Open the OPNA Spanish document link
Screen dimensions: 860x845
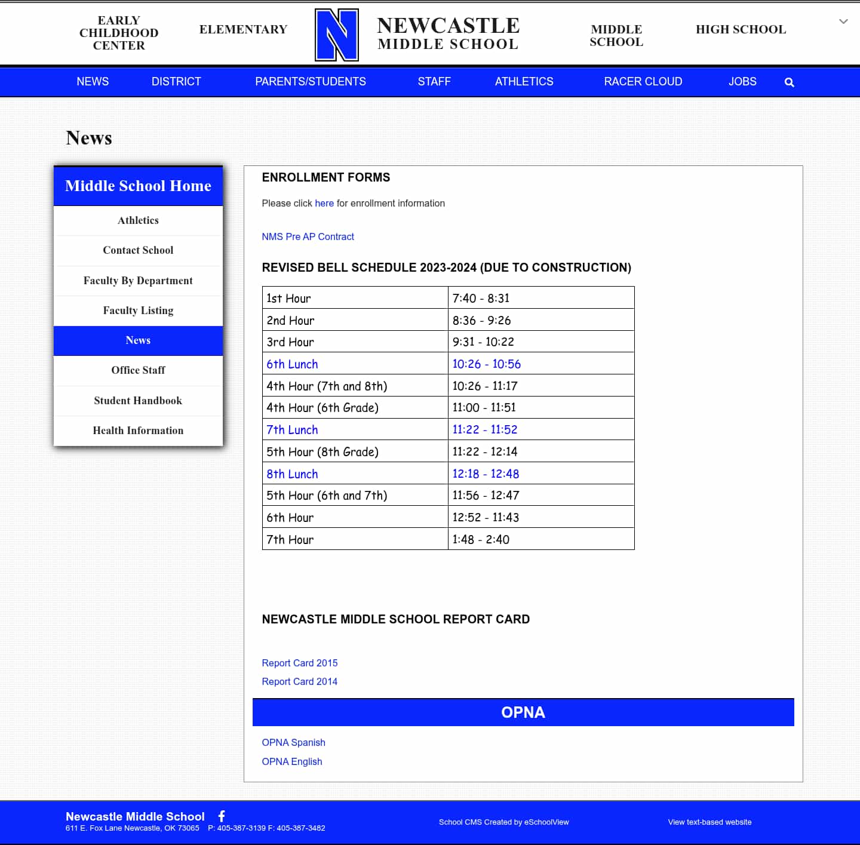[x=293, y=742]
